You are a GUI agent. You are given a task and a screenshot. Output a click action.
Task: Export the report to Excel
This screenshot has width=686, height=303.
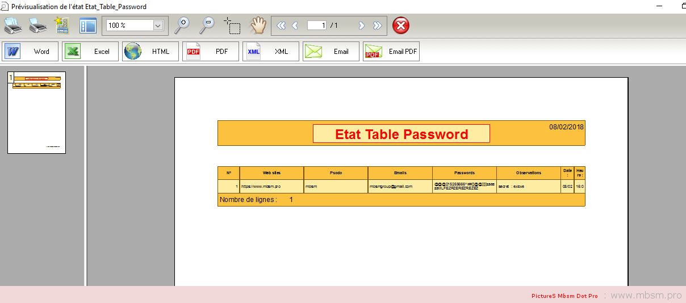(90, 51)
